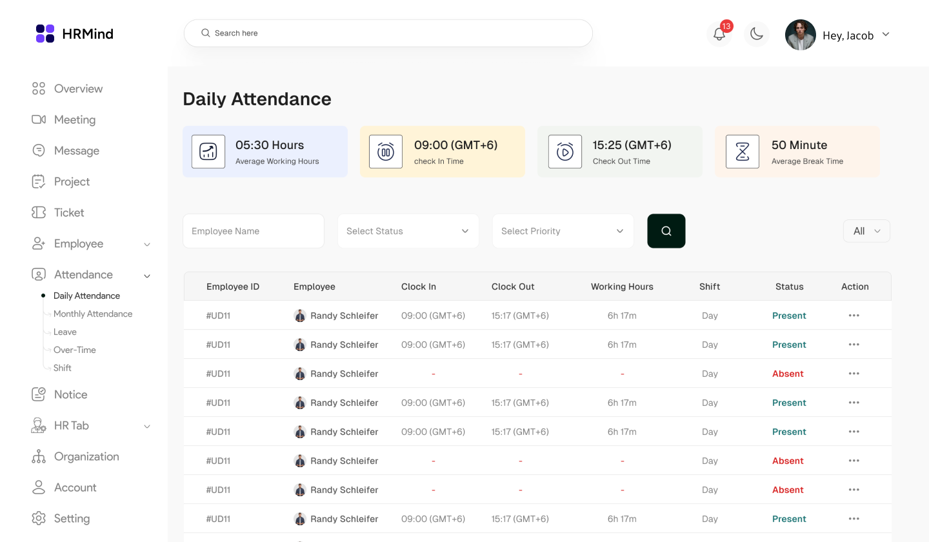Screen dimensions: 929x542
Task: Go to the Leave page
Action: 65,332
